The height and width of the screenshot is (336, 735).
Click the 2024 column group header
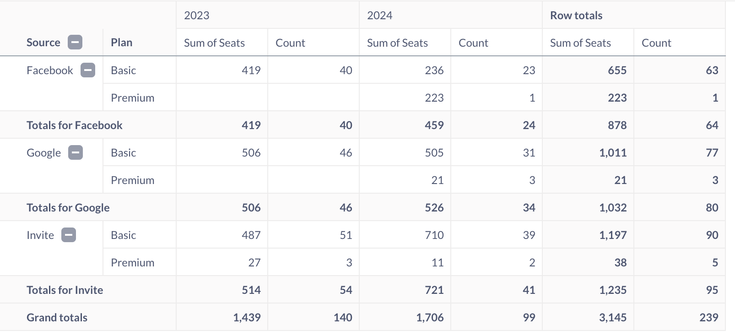coord(380,16)
